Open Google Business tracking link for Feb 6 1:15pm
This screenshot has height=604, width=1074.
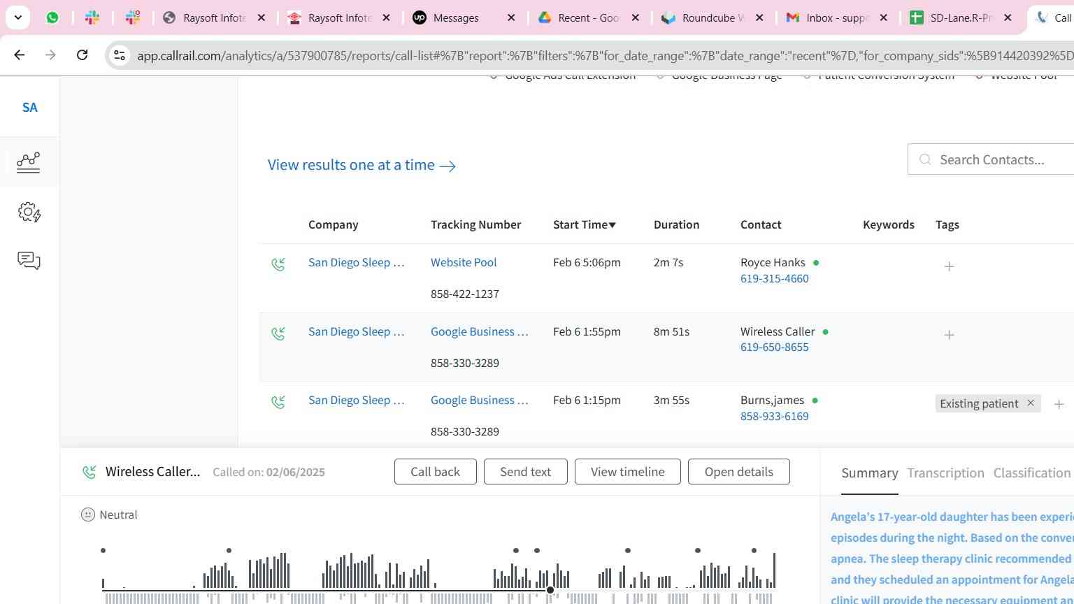[x=480, y=401]
